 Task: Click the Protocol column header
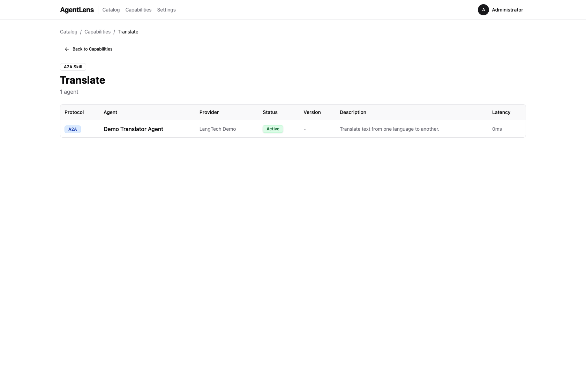pyautogui.click(x=74, y=112)
